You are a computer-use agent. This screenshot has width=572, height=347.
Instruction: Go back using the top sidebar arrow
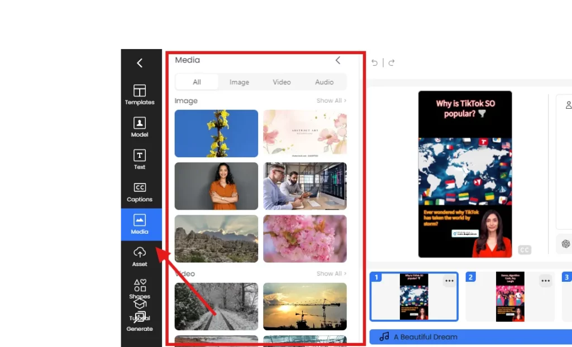click(x=140, y=63)
